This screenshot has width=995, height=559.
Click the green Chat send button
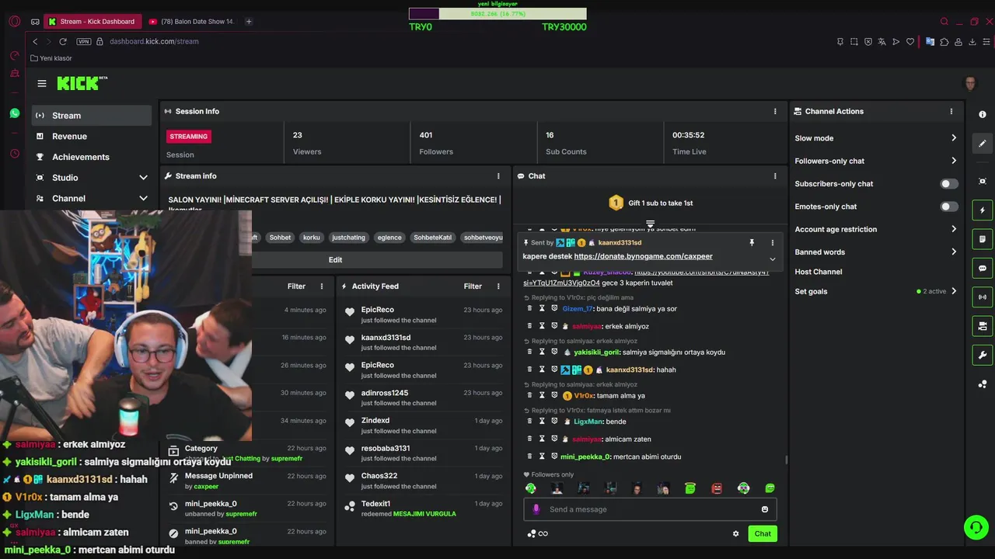click(x=763, y=533)
